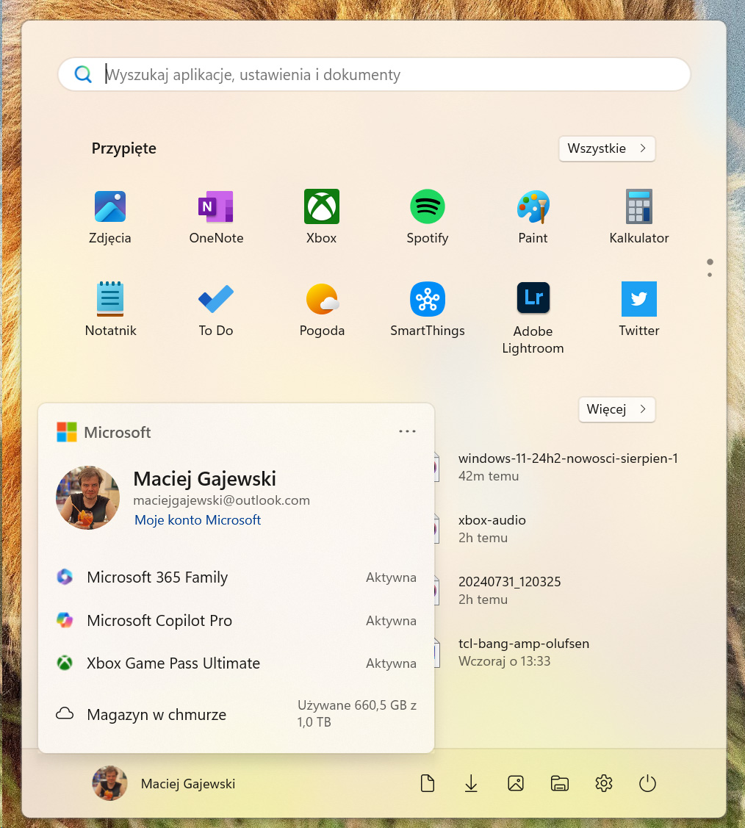Click the power button icon
The width and height of the screenshot is (745, 828).
coord(647,783)
